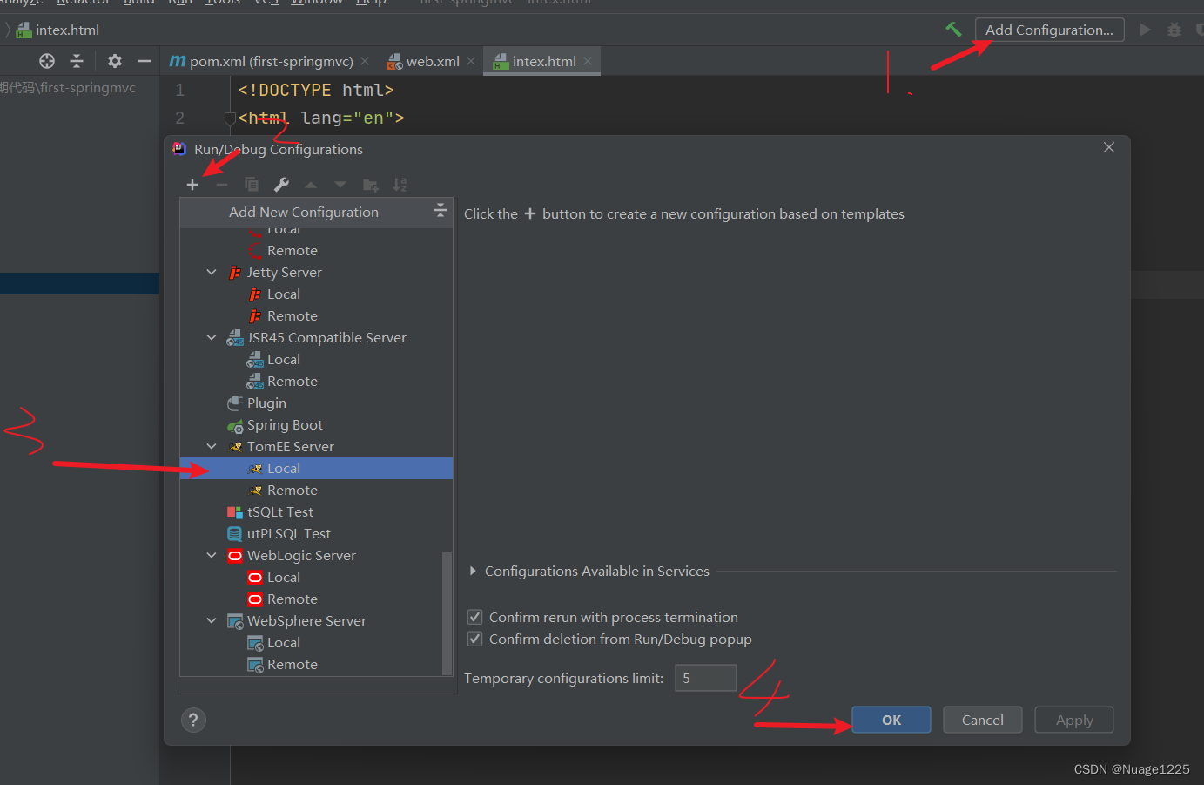Click the question mark help button
Image resolution: width=1204 pixels, height=785 pixels.
[193, 720]
